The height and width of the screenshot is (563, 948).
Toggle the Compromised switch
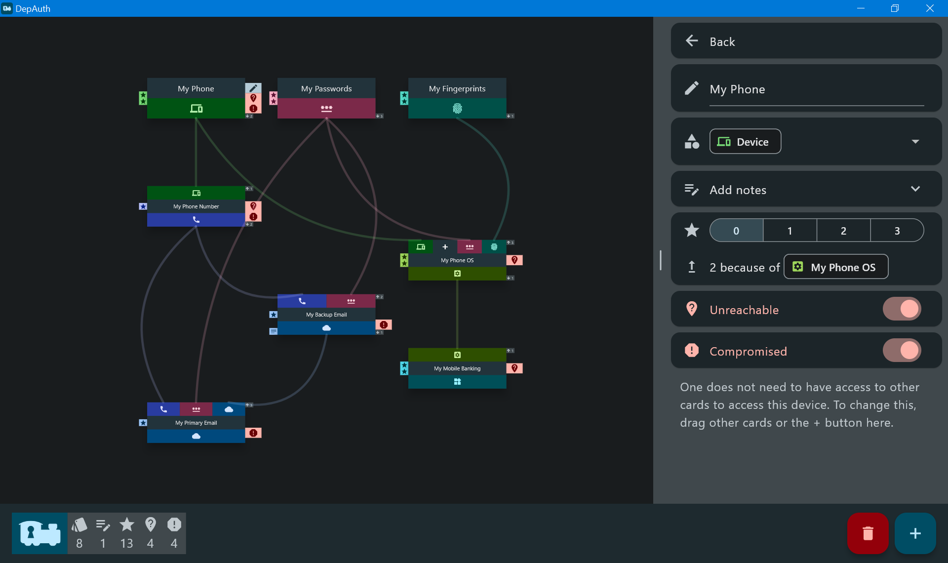tap(902, 351)
